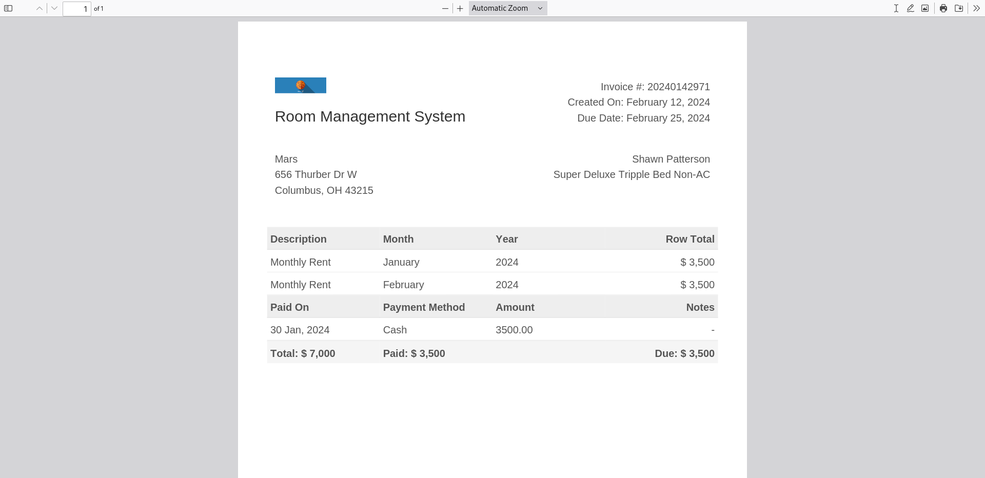
Task: Select the add image tool
Action: [925, 8]
